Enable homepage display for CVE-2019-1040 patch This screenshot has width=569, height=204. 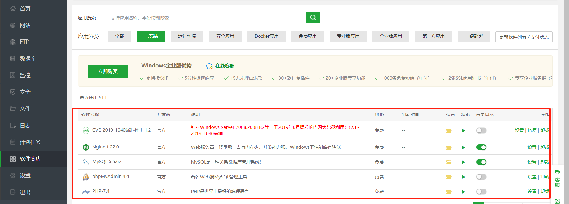[481, 131]
